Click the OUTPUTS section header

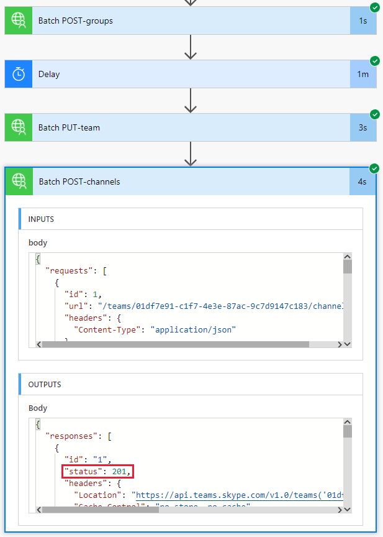(191, 384)
